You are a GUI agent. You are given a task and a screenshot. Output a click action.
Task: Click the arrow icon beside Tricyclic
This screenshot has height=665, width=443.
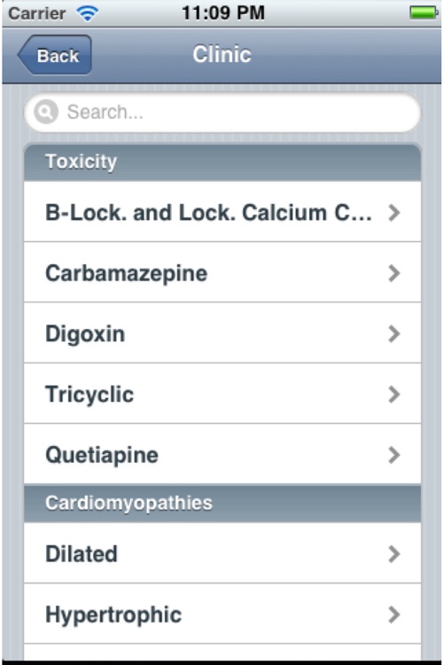click(x=393, y=395)
